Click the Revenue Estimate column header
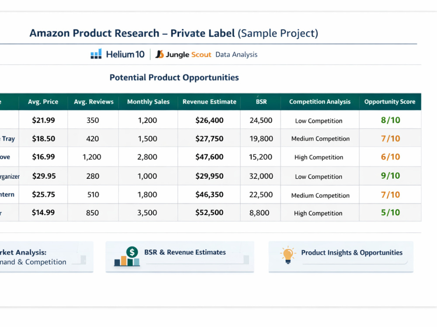This screenshot has width=437, height=327. click(x=209, y=102)
